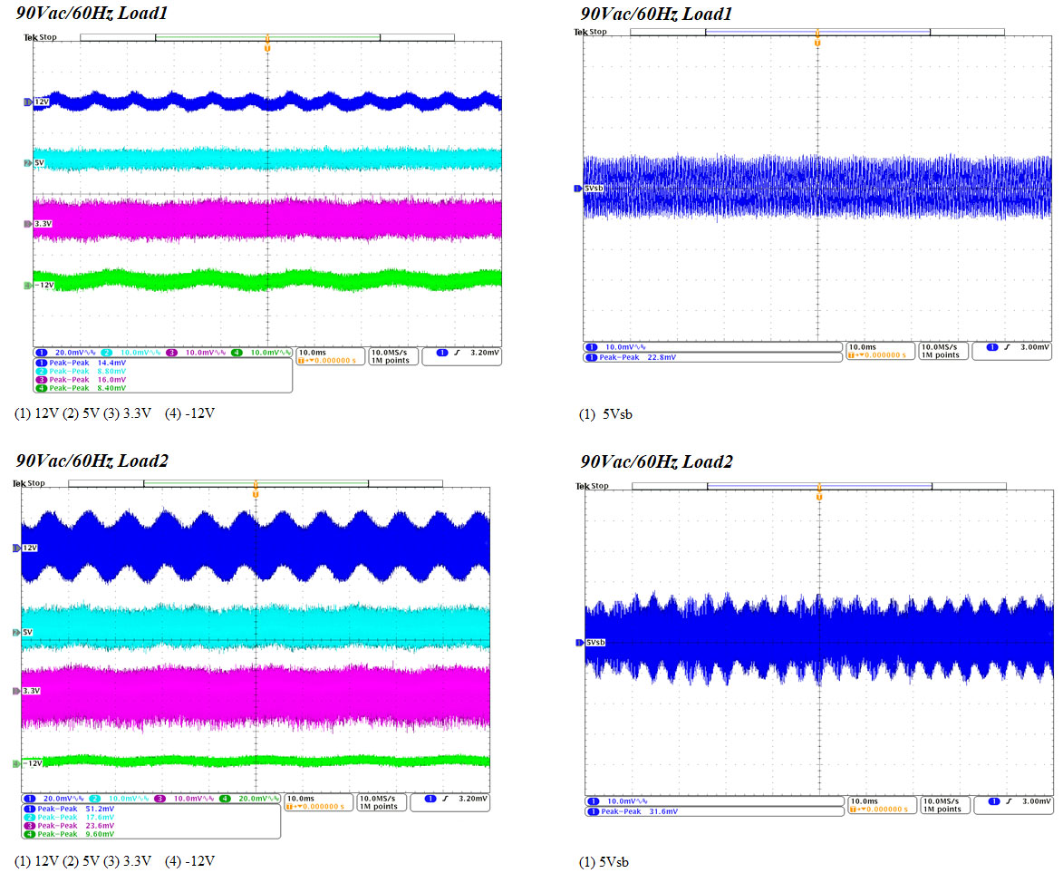Click channel 1 10.0mV scale badge in top-right scope
This screenshot has width=1063, height=873.
(x=616, y=347)
